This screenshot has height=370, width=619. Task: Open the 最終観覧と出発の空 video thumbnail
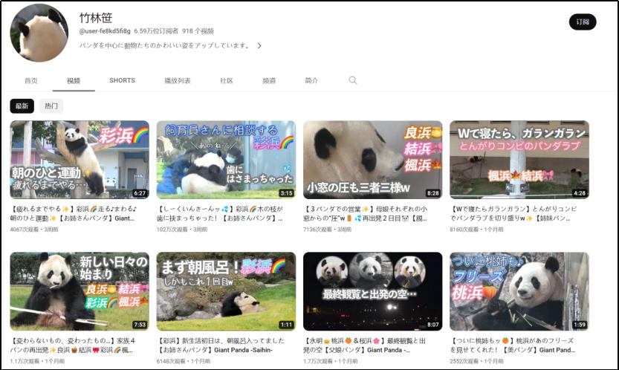(373, 291)
